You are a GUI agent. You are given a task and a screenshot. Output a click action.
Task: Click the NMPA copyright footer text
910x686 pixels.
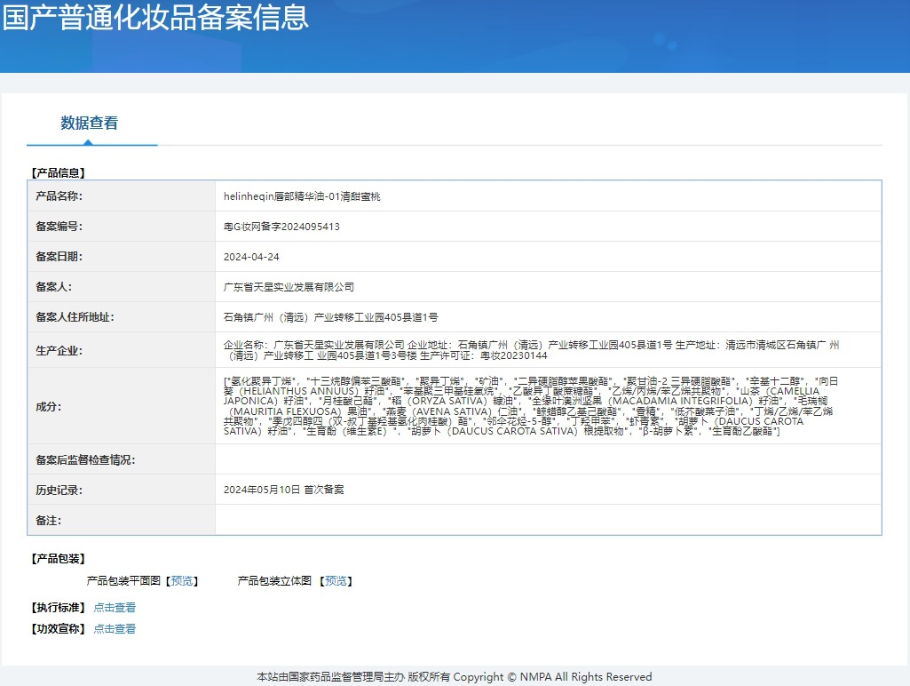(x=455, y=677)
